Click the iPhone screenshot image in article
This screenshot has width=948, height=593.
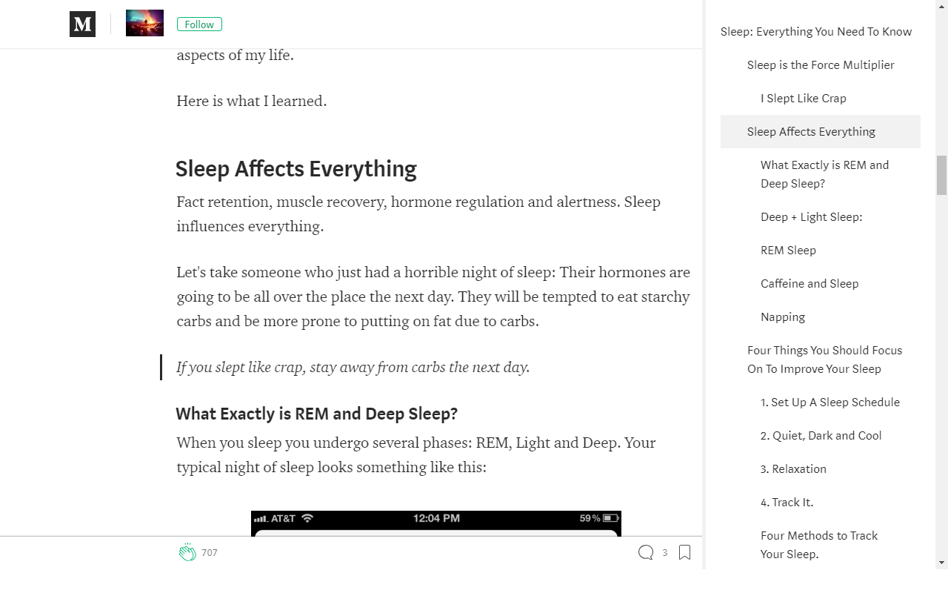(x=435, y=523)
